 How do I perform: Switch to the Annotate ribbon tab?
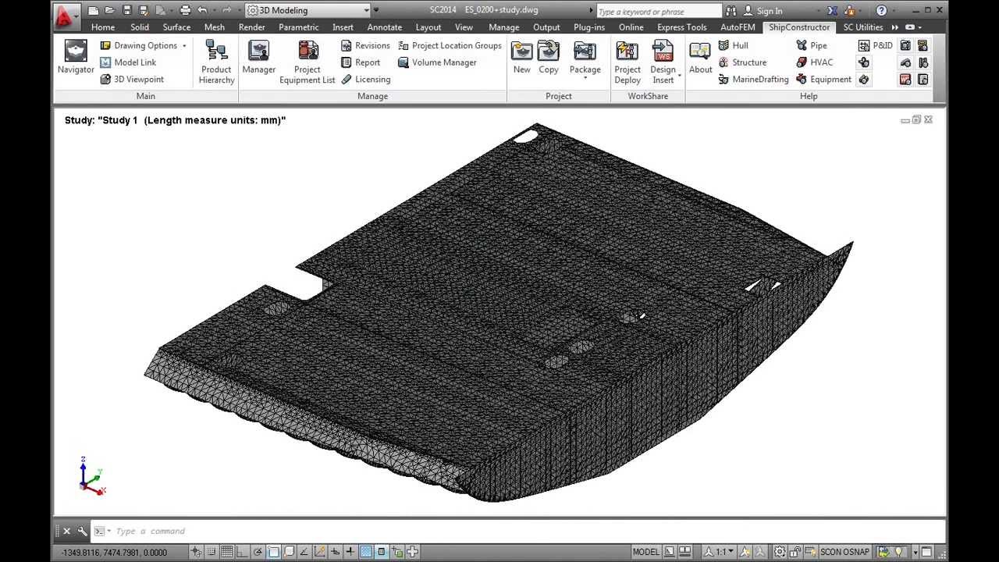pos(385,27)
